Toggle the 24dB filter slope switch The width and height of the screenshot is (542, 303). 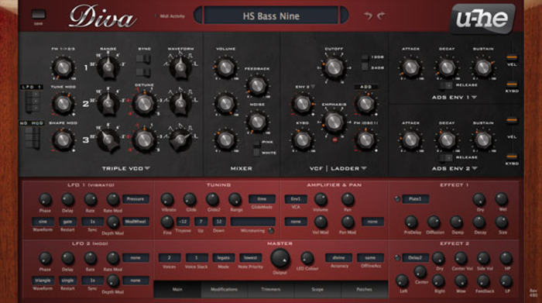[x=365, y=67]
